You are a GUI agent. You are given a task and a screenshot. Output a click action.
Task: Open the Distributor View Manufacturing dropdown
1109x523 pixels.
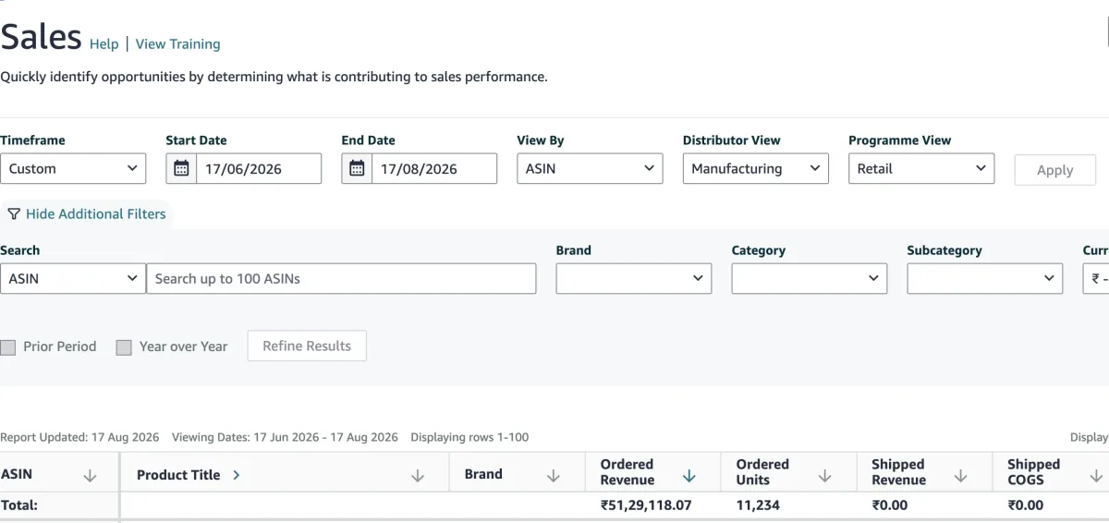coord(755,168)
